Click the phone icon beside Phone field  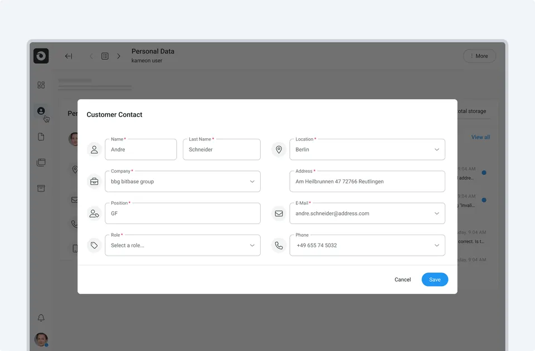pos(279,245)
